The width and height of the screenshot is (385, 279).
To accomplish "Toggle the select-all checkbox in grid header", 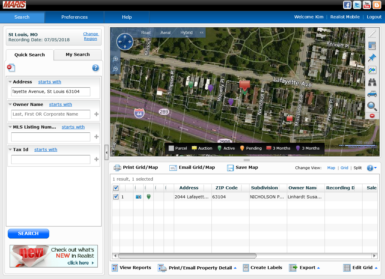I will pos(116,188).
